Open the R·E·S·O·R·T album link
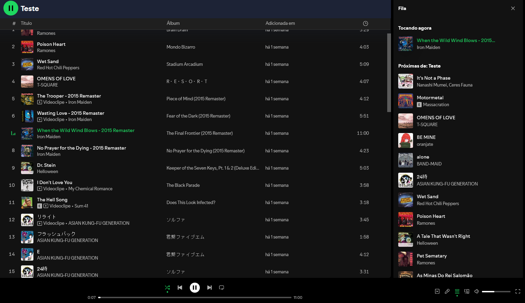This screenshot has width=525, height=303. click(187, 81)
